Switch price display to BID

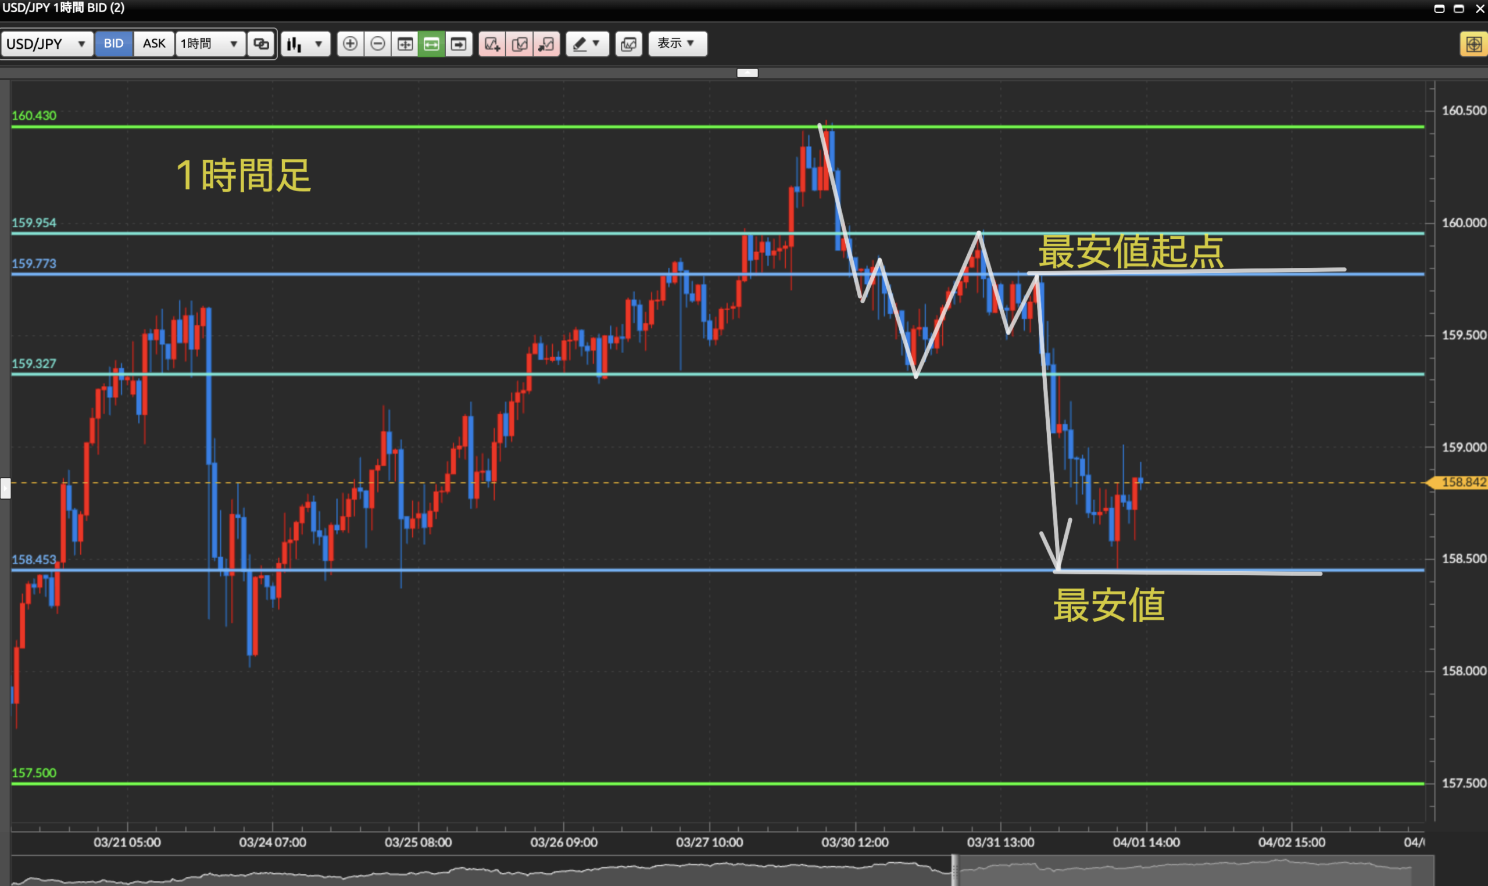click(x=113, y=44)
